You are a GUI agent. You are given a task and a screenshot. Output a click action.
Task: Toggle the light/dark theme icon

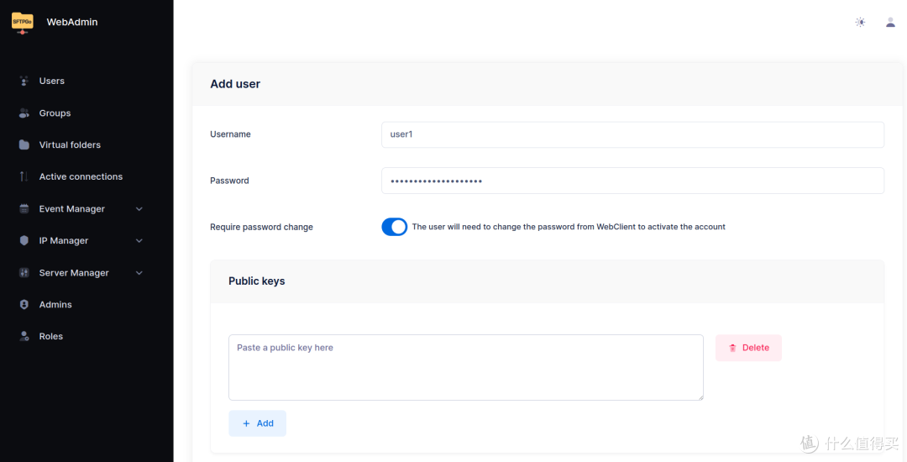pos(860,22)
